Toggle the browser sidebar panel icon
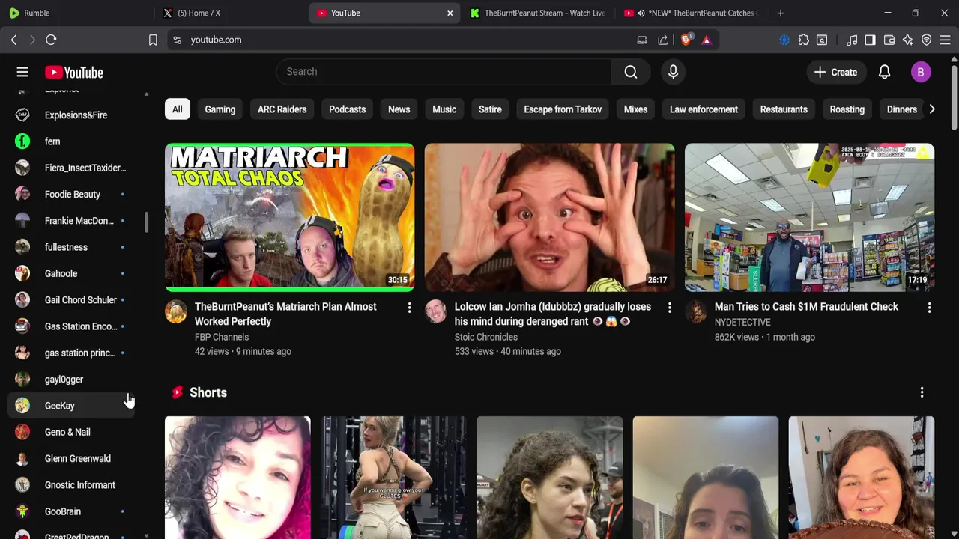Image resolution: width=959 pixels, height=539 pixels. [x=870, y=40]
